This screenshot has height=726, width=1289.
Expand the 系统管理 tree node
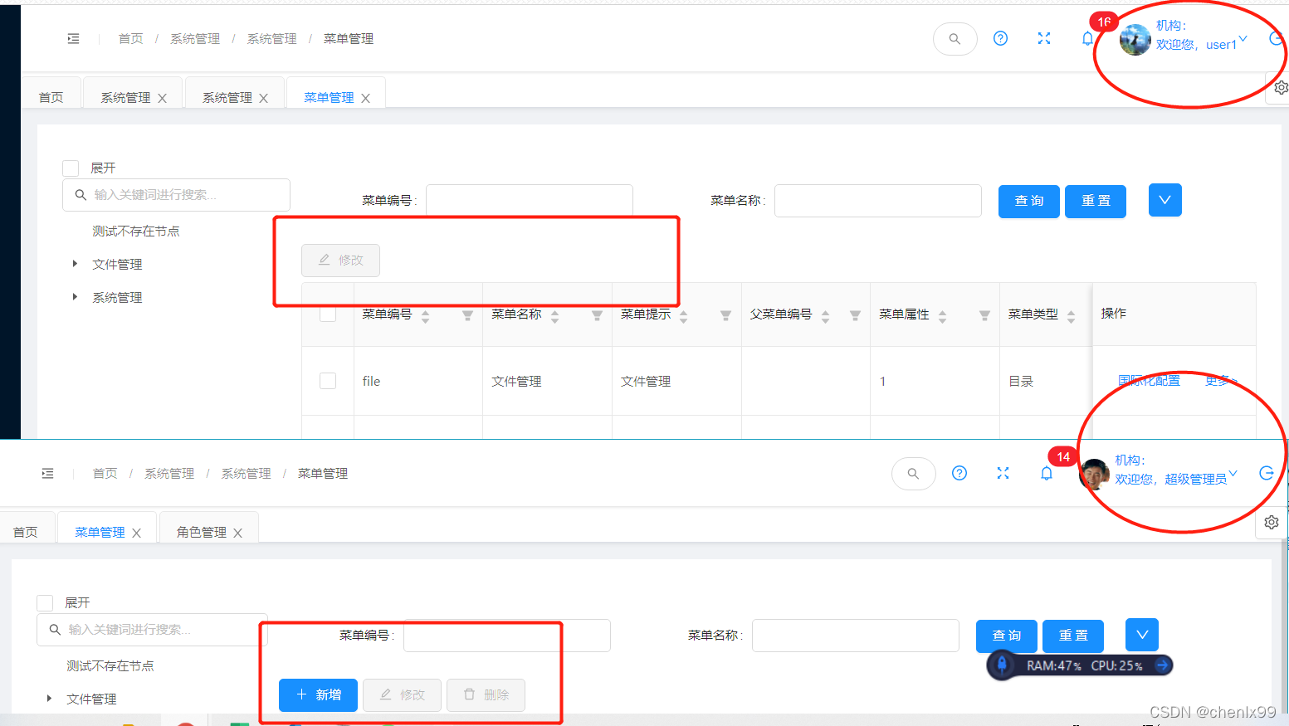[73, 297]
